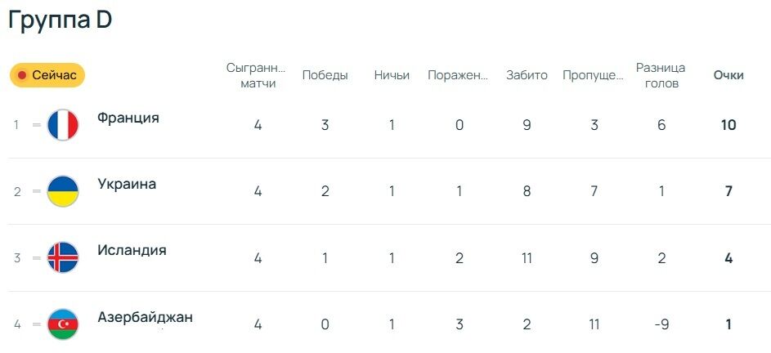Image resolution: width=771 pixels, height=353 pixels.
Task: Click the Группа D heading
Action: click(x=60, y=20)
